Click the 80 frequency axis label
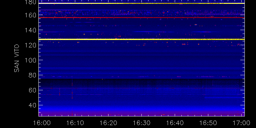256x128 pixels. 33,75
